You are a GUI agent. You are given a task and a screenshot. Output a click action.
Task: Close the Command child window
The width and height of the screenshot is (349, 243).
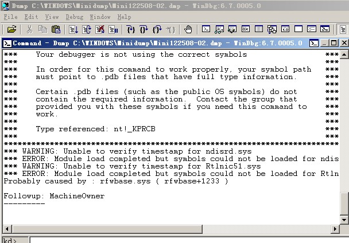click(x=344, y=43)
